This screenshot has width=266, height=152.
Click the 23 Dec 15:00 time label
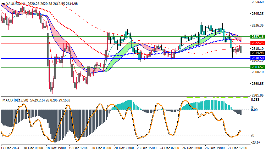(x=147, y=148)
